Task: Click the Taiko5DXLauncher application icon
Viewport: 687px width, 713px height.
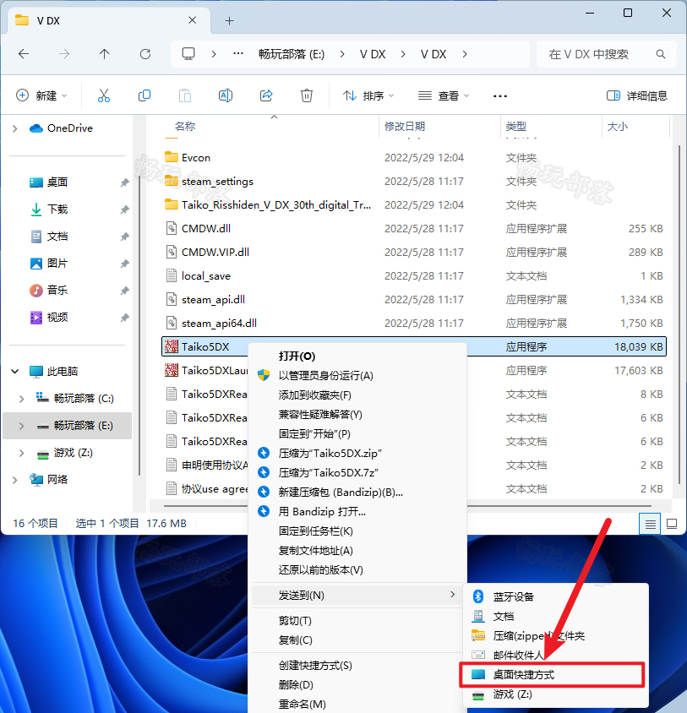Action: click(x=172, y=370)
